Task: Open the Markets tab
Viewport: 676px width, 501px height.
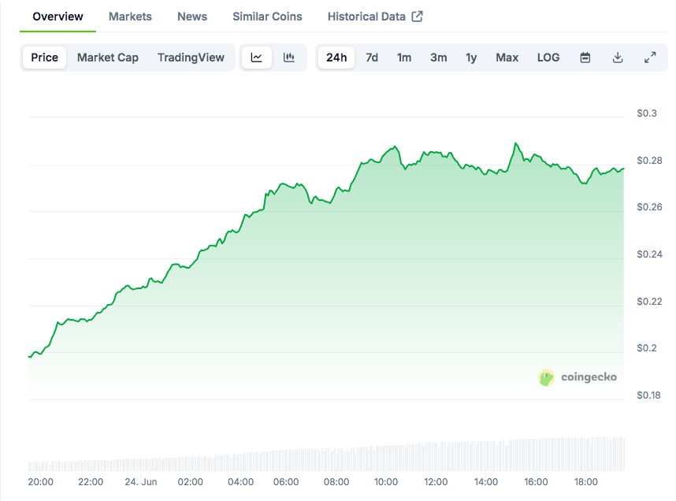Action: 130,17
